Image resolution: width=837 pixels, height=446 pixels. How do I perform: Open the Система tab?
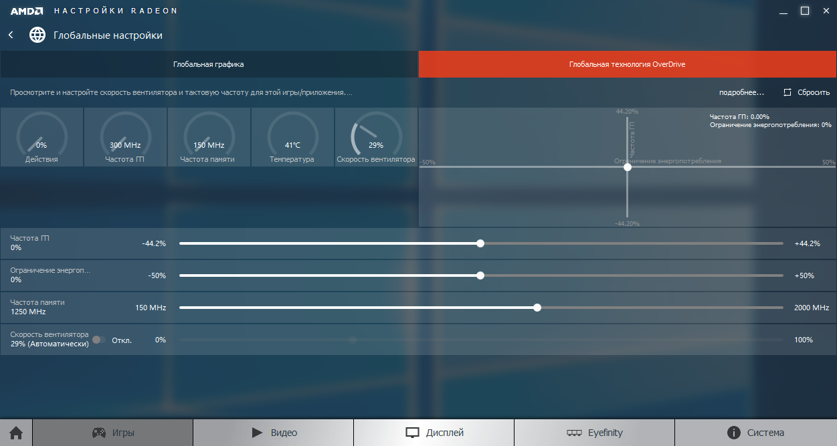(756, 433)
